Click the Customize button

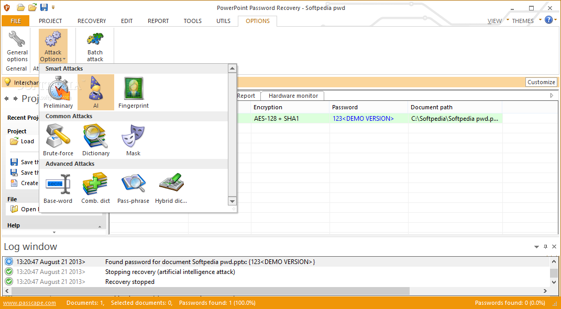[x=541, y=82]
